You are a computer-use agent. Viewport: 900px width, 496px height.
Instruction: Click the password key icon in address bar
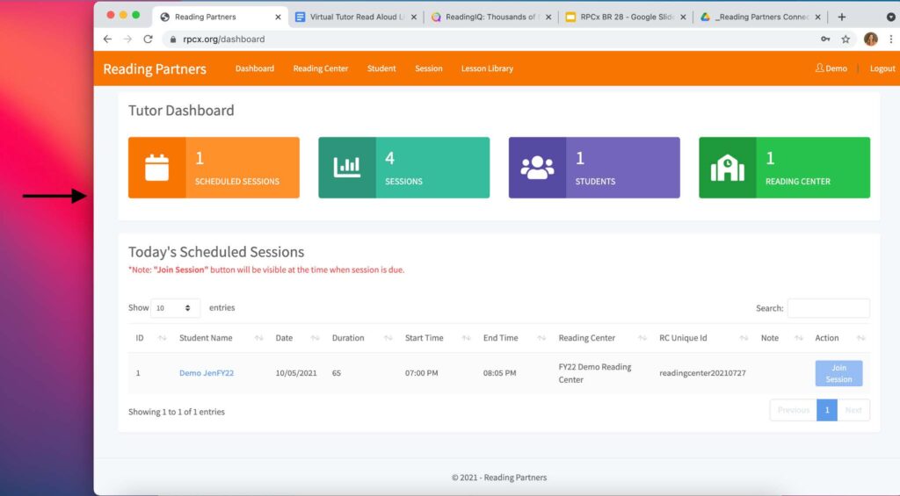[x=825, y=39]
